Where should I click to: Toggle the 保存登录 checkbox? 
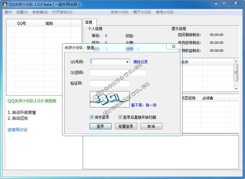coord(92,117)
